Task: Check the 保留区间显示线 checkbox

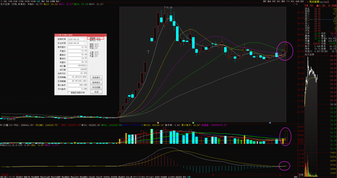Action: point(69,93)
